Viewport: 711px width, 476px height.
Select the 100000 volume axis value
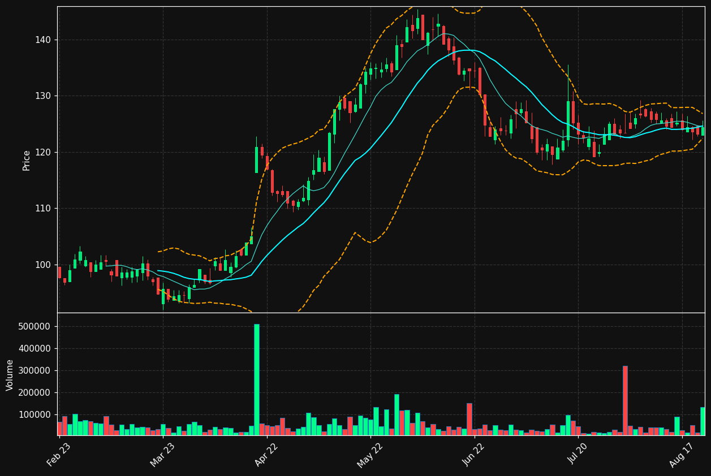35,415
